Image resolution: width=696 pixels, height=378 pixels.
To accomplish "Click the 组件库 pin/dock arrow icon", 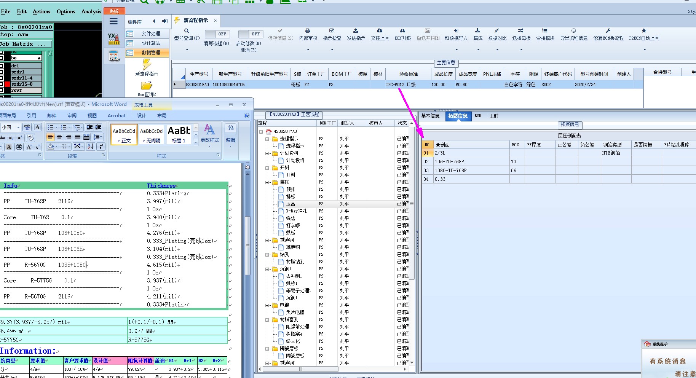I will [x=164, y=21].
